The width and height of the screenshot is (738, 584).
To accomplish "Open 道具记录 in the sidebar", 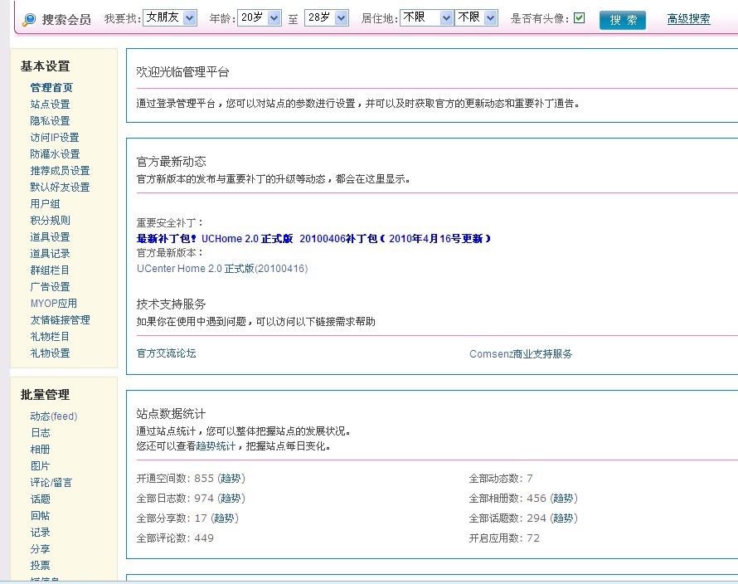I will (x=50, y=253).
